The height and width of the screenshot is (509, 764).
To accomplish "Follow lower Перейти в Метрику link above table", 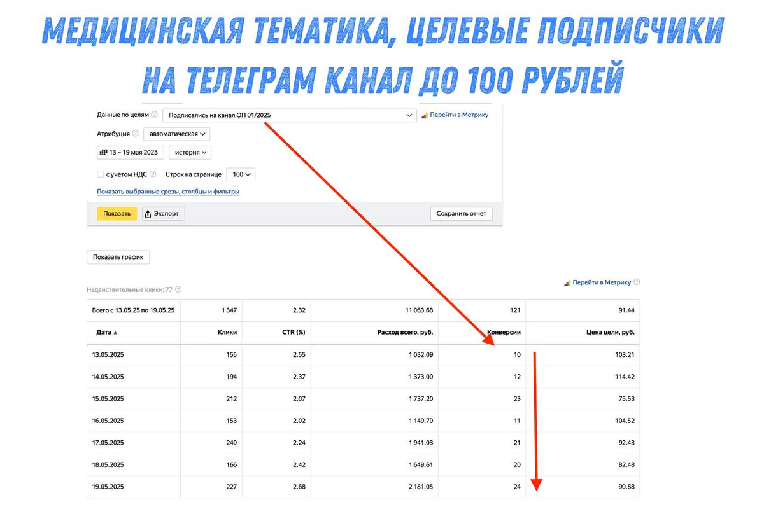I will 602,282.
